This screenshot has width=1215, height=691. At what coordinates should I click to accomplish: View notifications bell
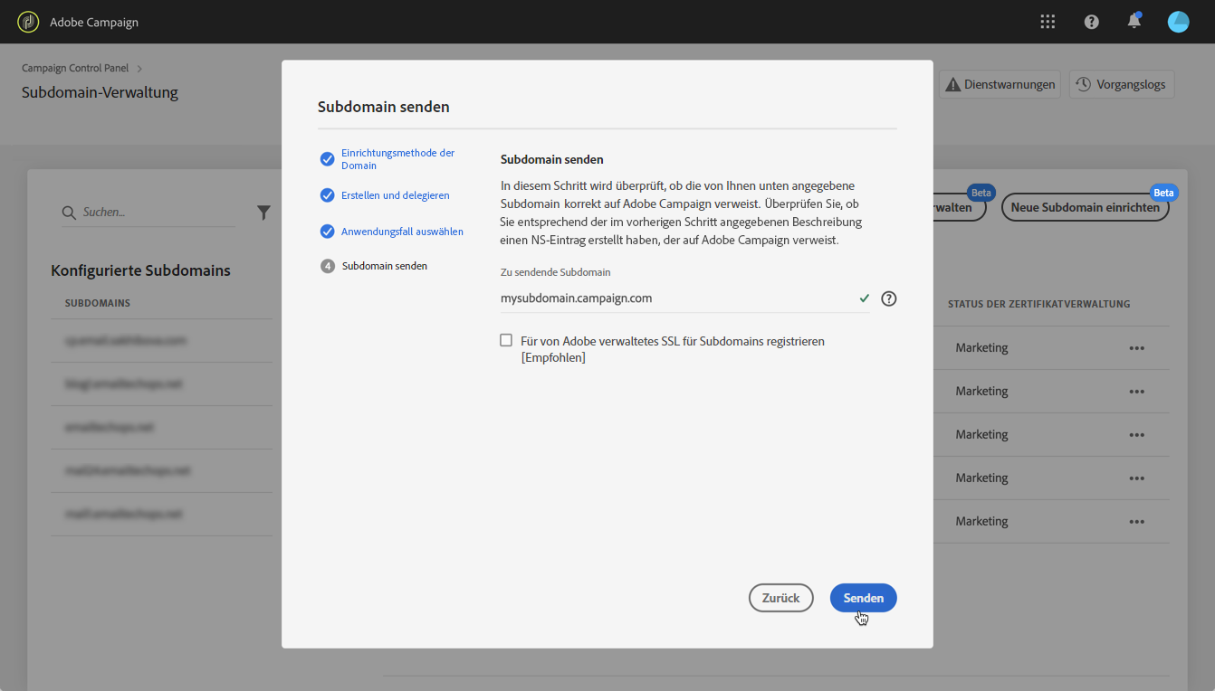tap(1134, 21)
